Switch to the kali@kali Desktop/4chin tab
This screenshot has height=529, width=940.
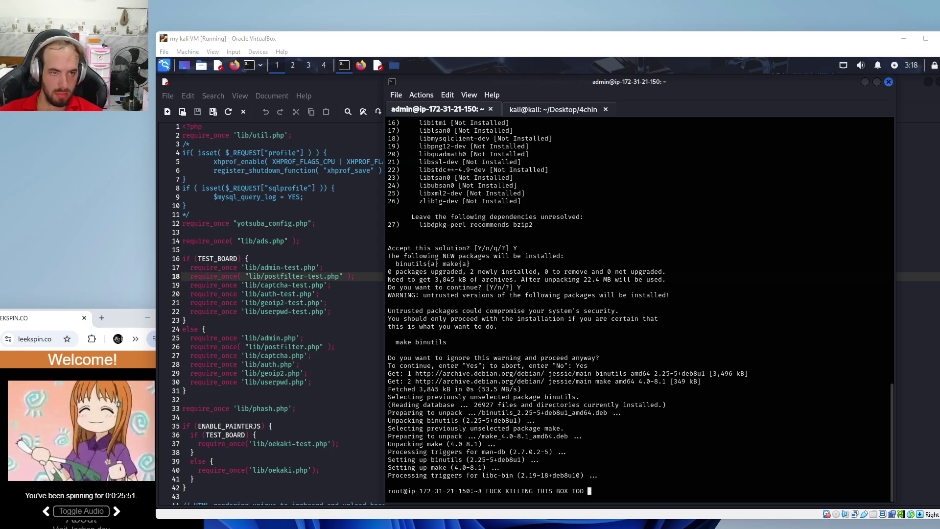[553, 110]
